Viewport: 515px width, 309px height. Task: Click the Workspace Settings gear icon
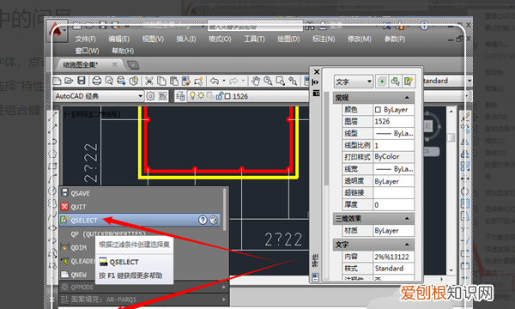click(150, 96)
